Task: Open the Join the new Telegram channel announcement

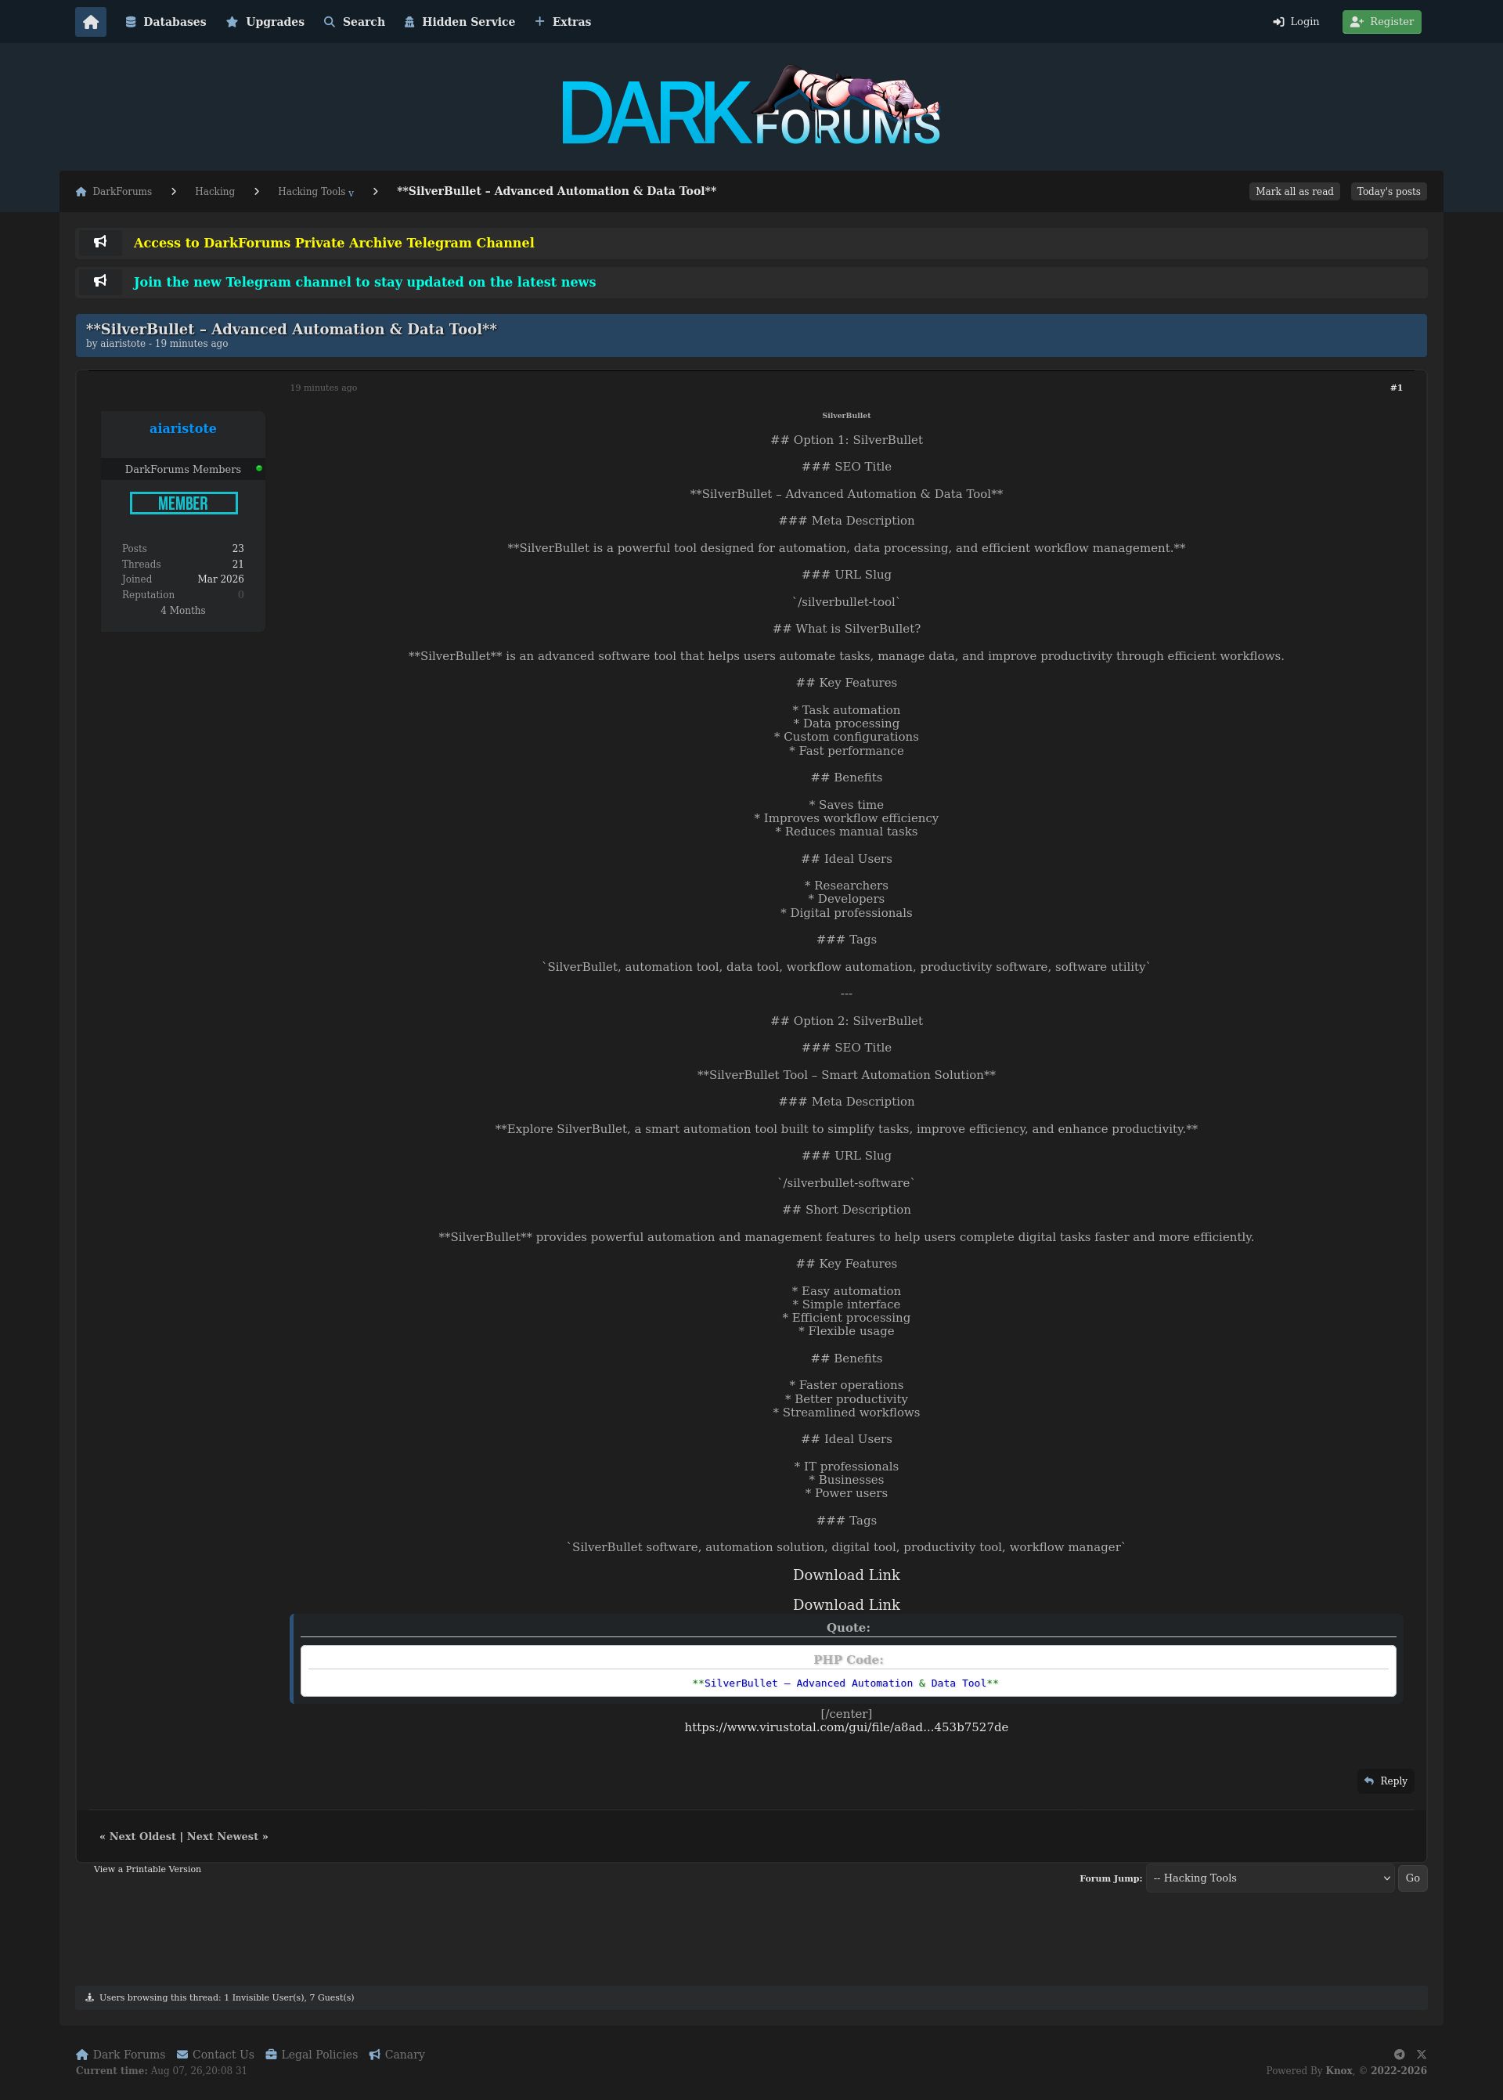Action: [365, 281]
